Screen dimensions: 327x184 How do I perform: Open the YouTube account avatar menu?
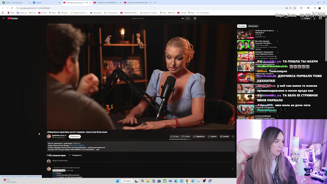coord(320,18)
